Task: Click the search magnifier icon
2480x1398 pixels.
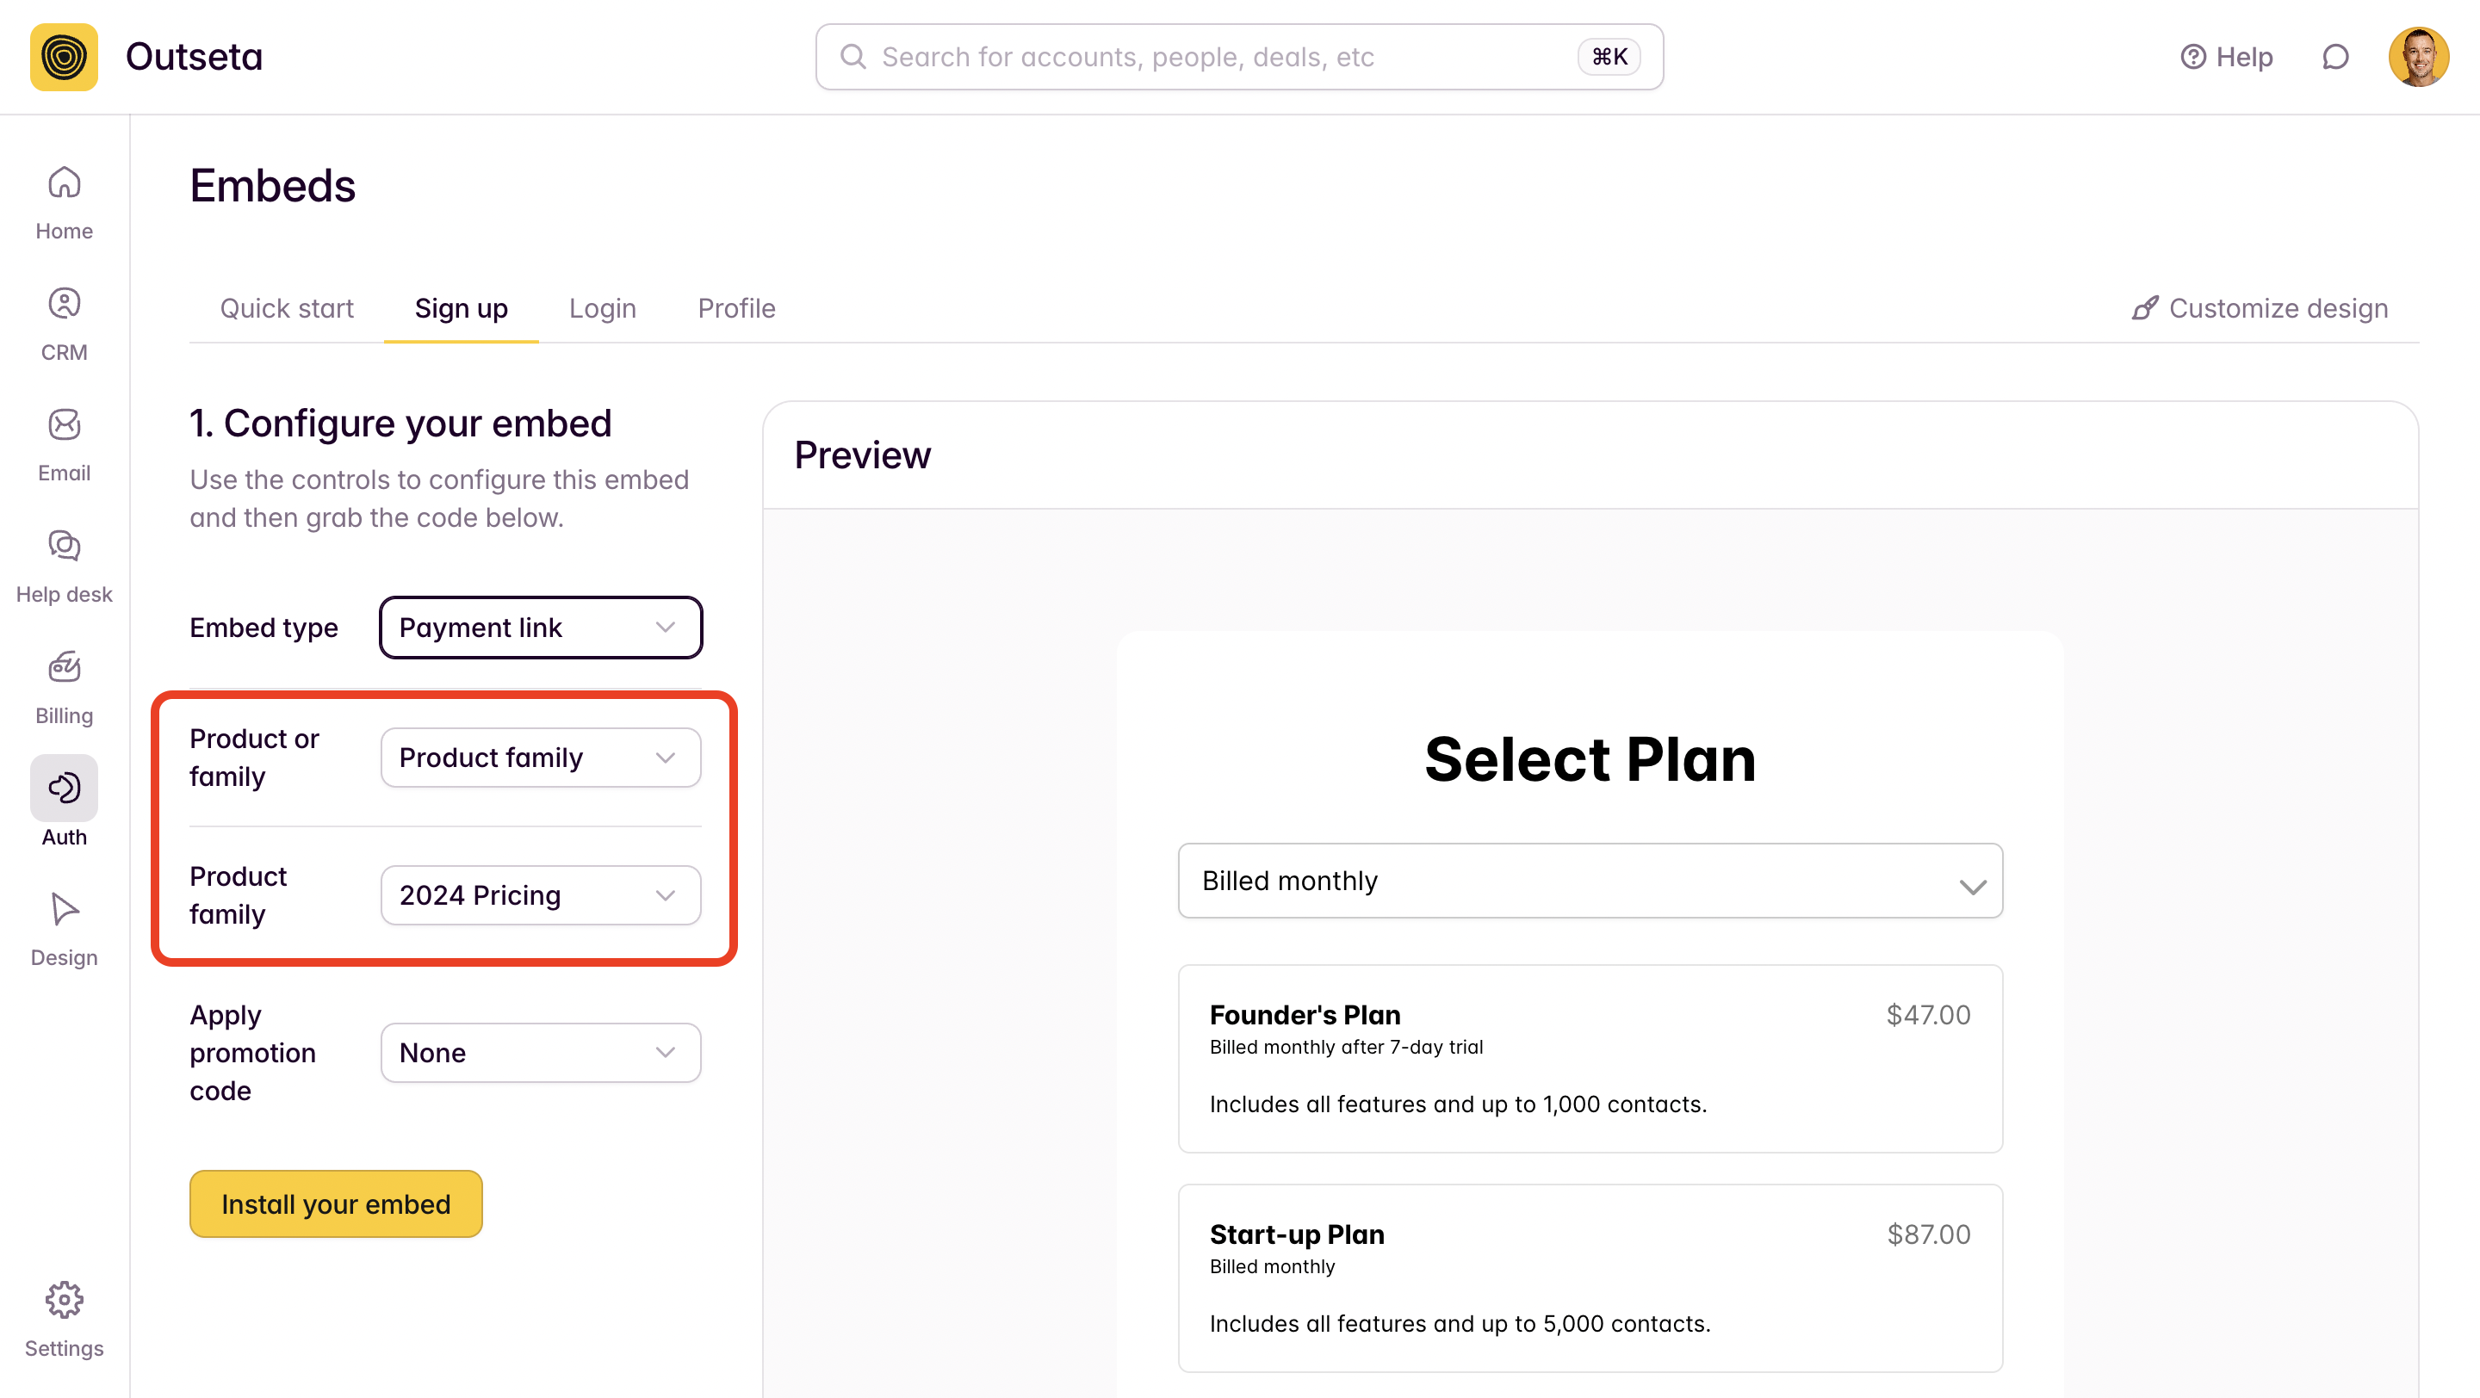Action: click(853, 57)
